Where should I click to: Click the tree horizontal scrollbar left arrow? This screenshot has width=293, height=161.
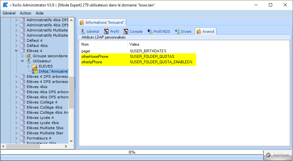coord(3,147)
